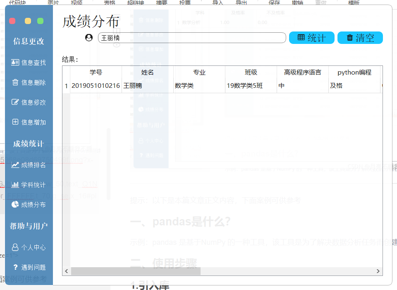
Task: Click the green maximize window dot
Action: point(40,21)
